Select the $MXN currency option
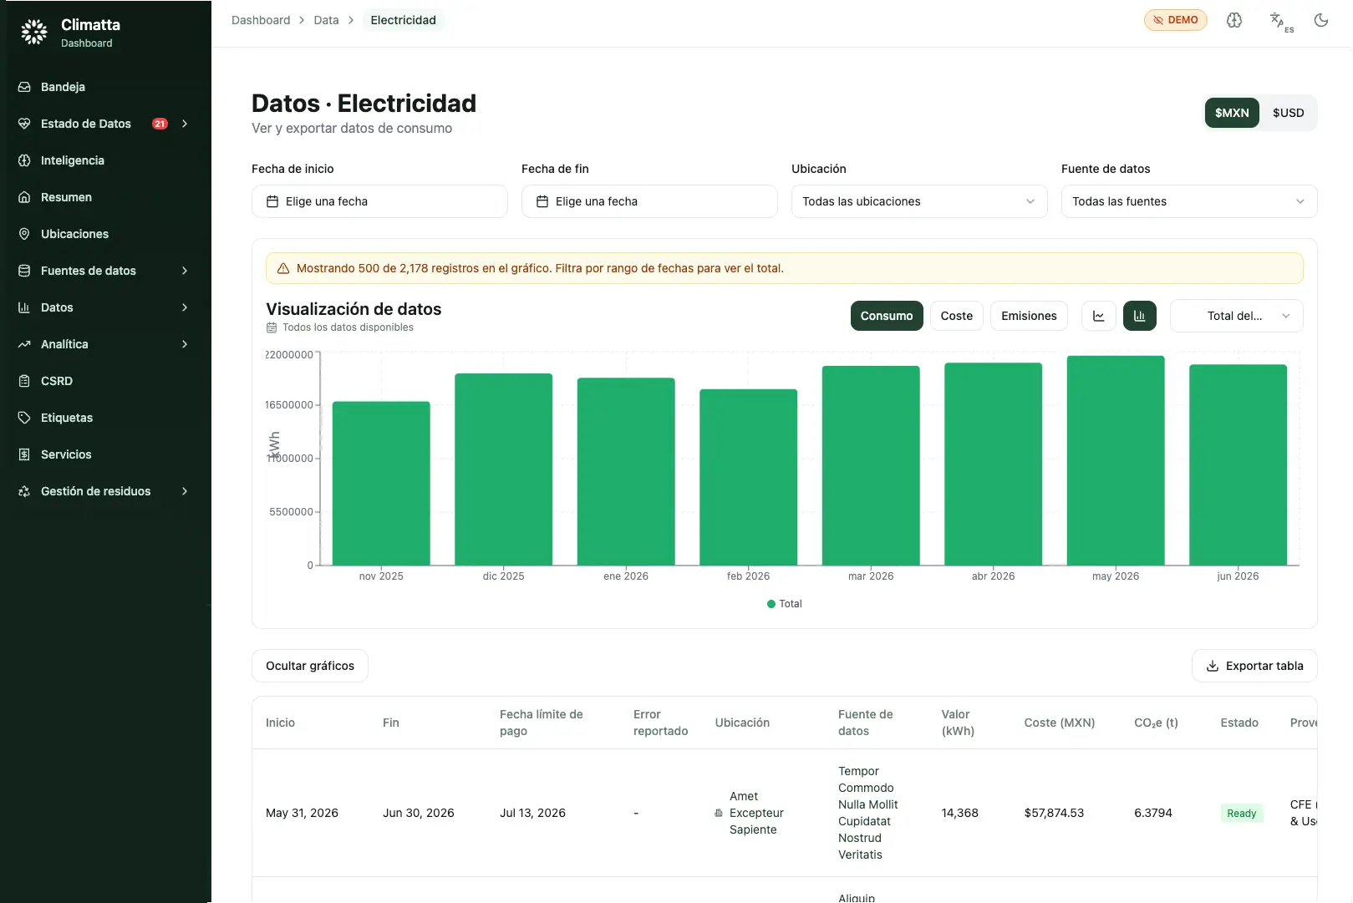Viewport: 1353px width, 903px height. (x=1232, y=113)
